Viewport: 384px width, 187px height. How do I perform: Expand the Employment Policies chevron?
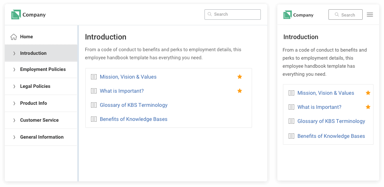coord(14,70)
